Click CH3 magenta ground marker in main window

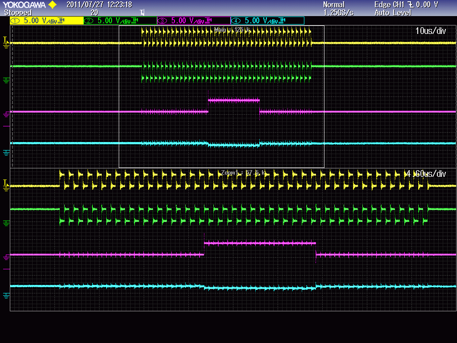coord(6,115)
